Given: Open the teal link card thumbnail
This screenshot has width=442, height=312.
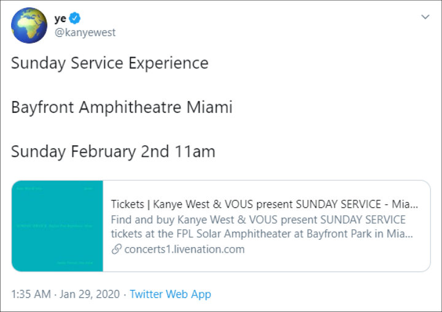Looking at the screenshot, I should click(x=57, y=226).
